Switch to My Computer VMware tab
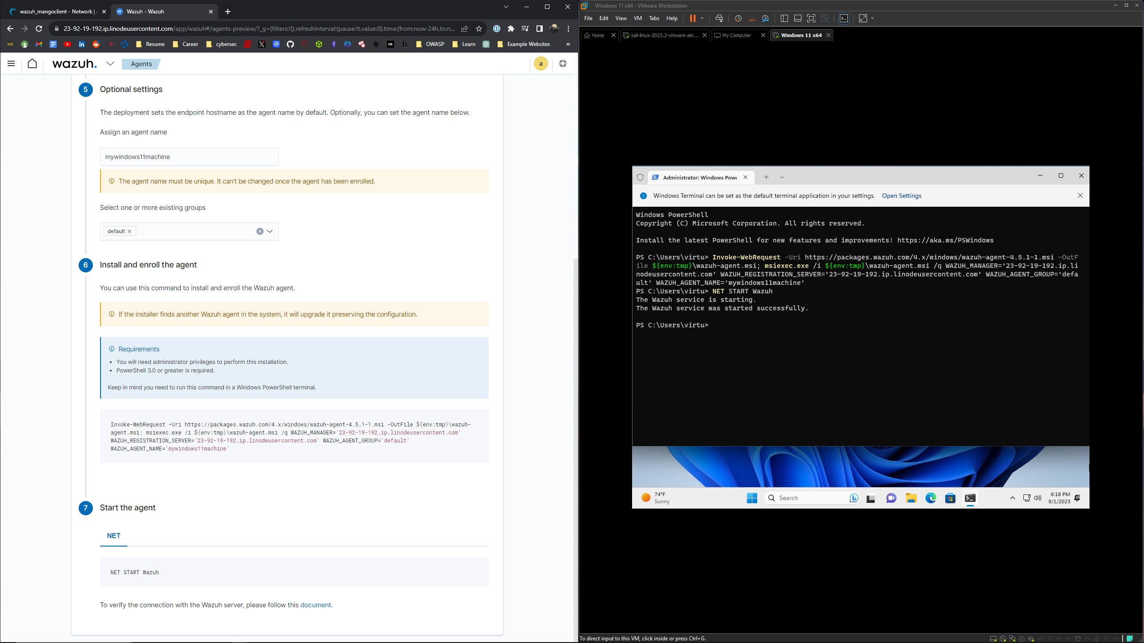Viewport: 1144px width, 643px height. click(x=736, y=35)
